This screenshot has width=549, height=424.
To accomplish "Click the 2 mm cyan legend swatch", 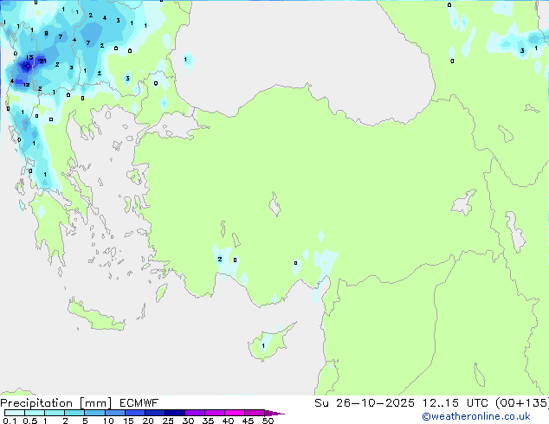I will [74, 414].
